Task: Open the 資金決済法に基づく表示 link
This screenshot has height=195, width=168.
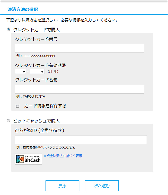Action: [63, 156]
